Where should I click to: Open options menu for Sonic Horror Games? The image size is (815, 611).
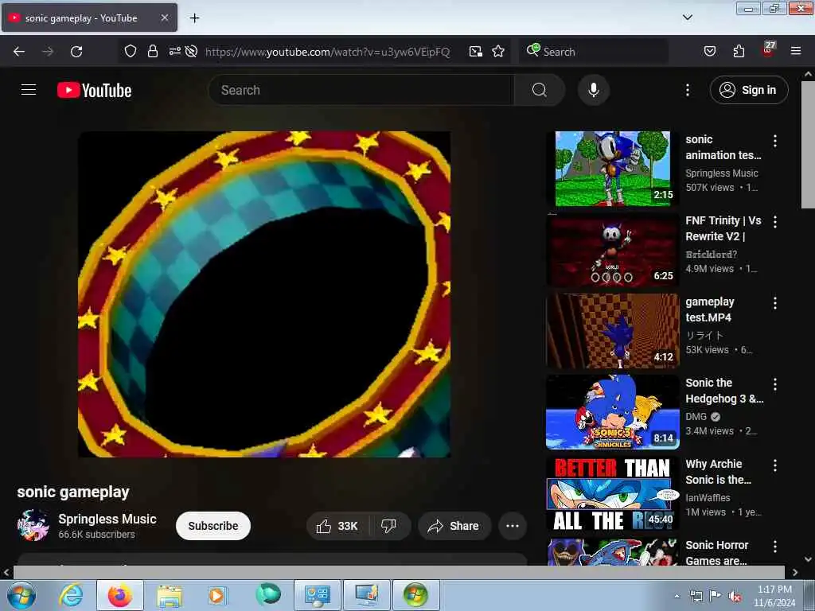[x=775, y=546]
